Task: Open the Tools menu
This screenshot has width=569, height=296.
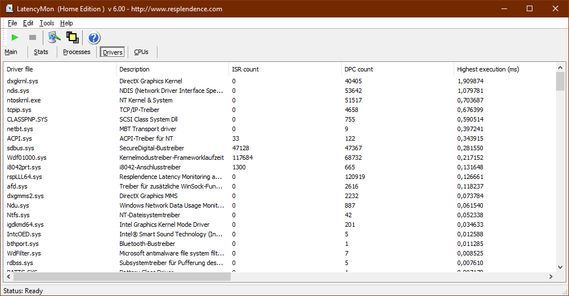Action: click(x=47, y=23)
